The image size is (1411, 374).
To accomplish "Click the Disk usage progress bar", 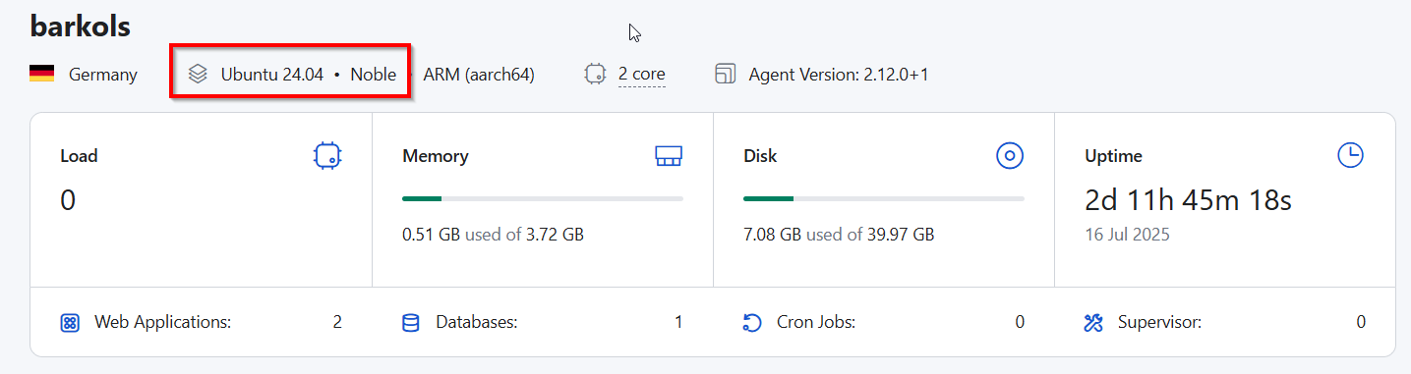I will [x=884, y=199].
